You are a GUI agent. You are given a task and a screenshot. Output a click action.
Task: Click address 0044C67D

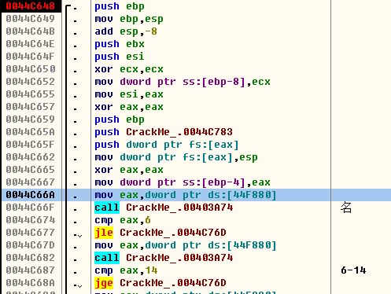coord(31,245)
